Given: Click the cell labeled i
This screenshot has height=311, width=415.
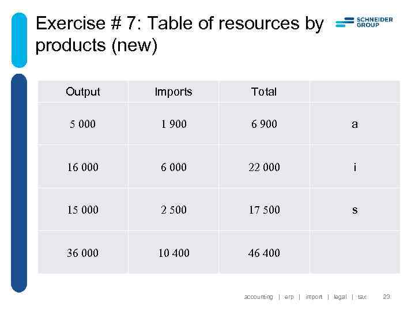Looking at the screenshot, I should coord(354,167).
